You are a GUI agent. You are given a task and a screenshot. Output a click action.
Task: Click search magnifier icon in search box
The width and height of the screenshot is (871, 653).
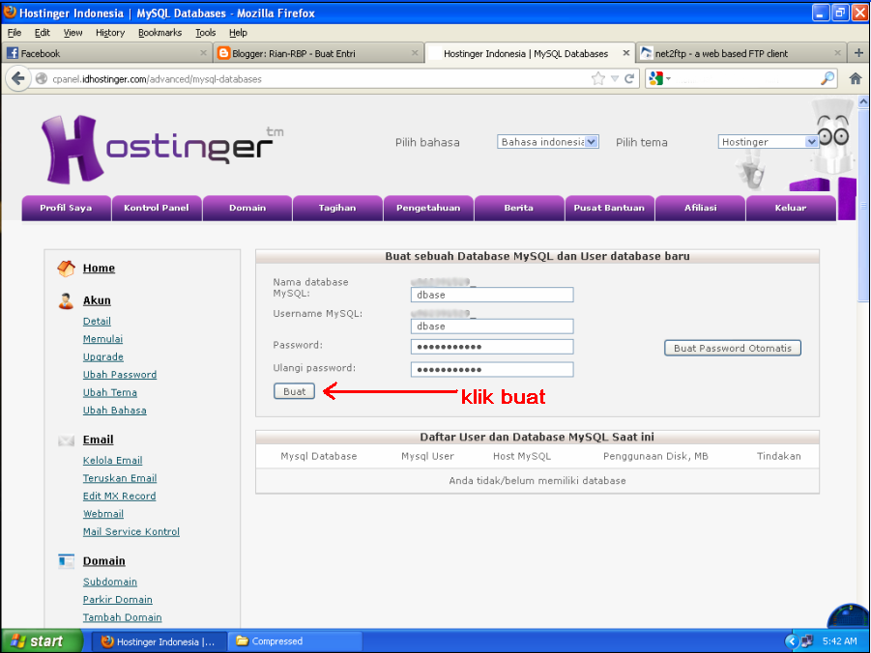pos(827,78)
